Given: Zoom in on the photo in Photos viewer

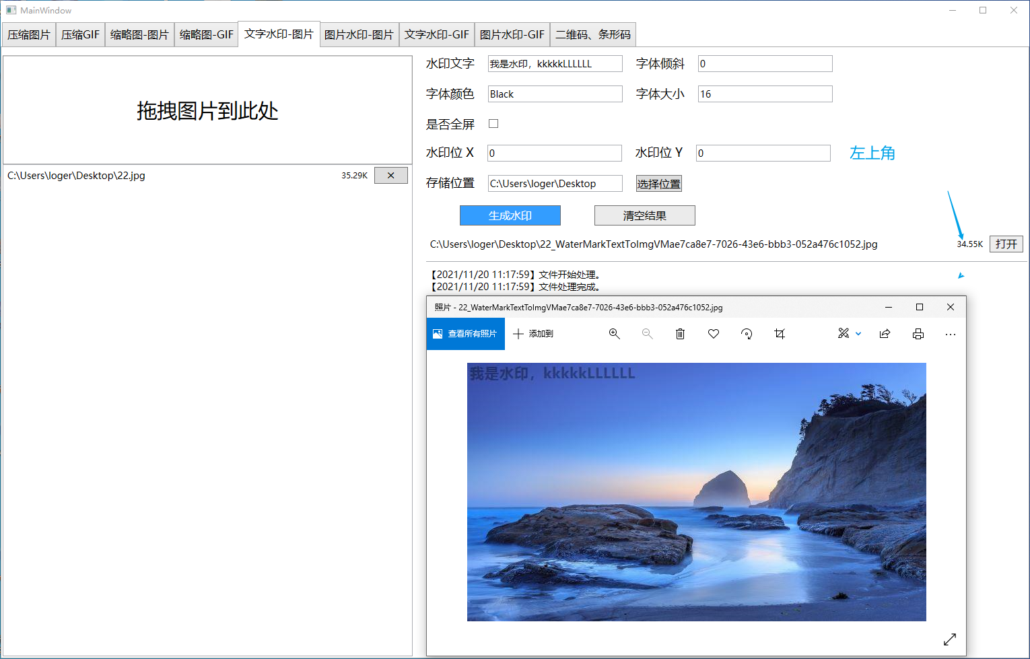Looking at the screenshot, I should coord(614,334).
